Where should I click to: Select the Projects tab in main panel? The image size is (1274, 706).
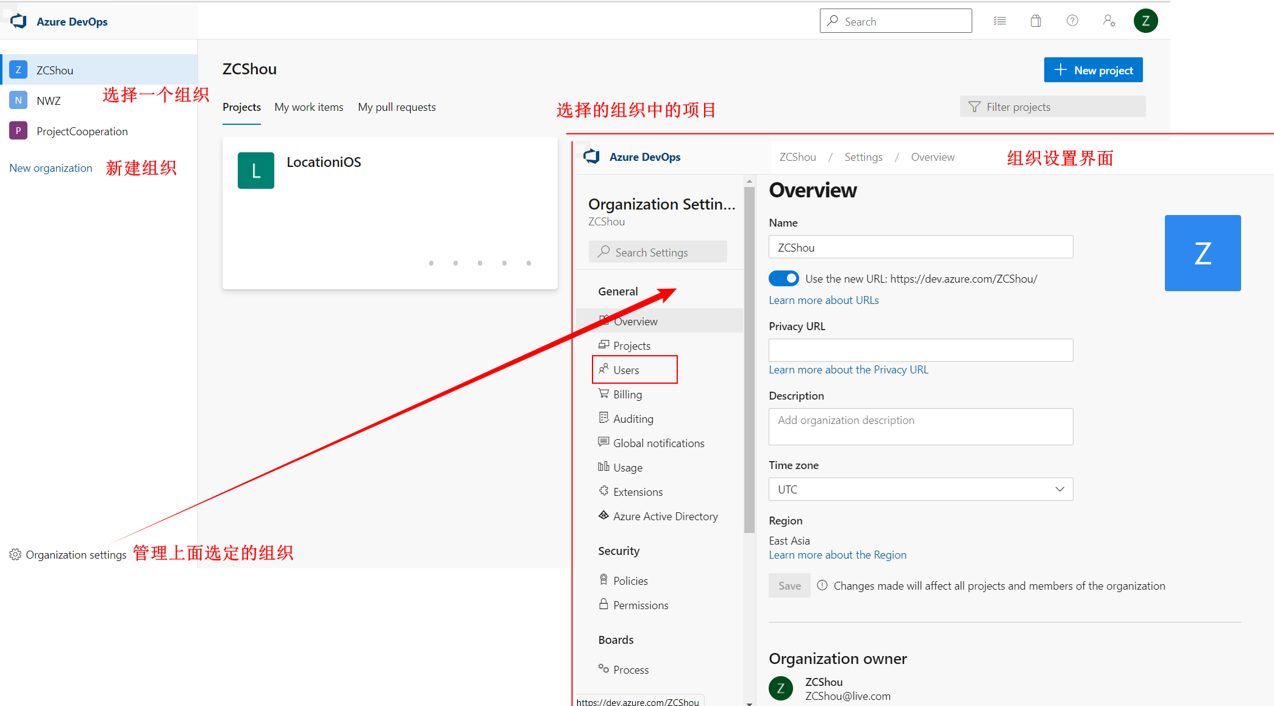coord(241,107)
